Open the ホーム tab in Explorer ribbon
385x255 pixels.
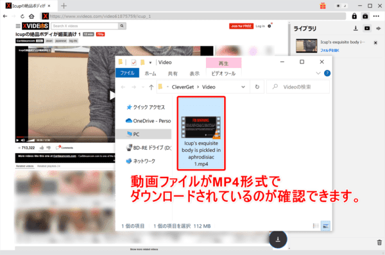tap(150, 73)
